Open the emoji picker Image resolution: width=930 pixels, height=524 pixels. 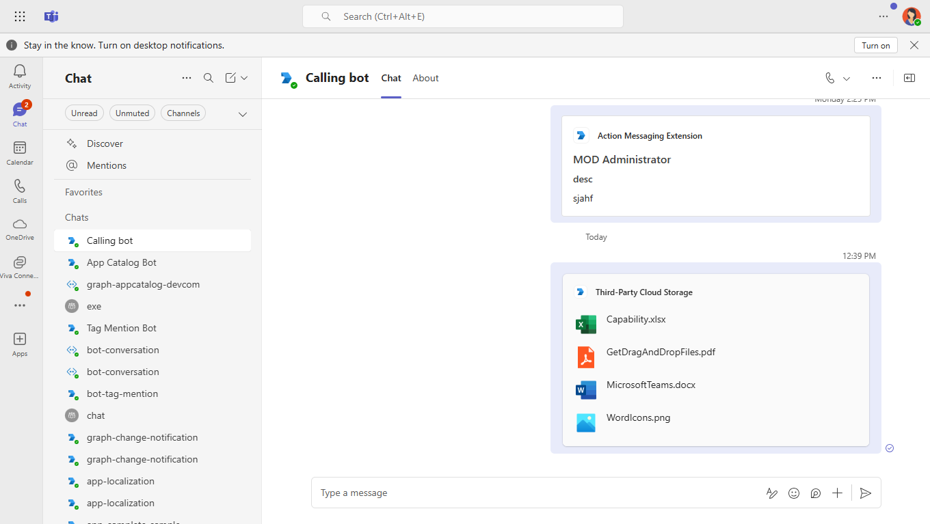794,493
